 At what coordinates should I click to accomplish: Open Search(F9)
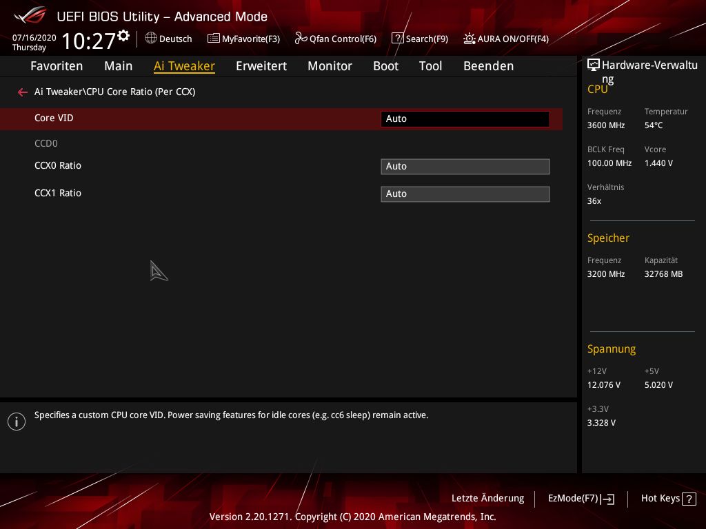click(x=420, y=39)
